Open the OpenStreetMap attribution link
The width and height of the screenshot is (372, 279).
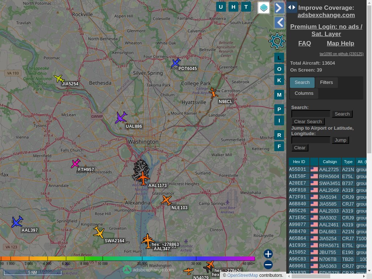(x=242, y=275)
